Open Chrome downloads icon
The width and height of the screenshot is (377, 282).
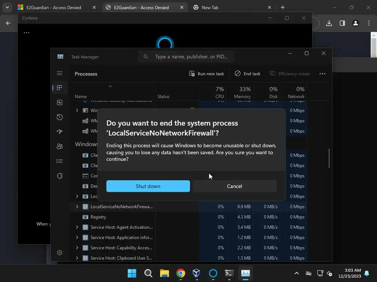pyautogui.click(x=329, y=23)
